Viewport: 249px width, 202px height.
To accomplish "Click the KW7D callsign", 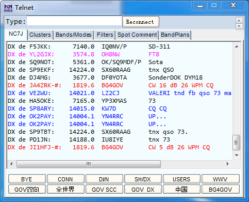I will click(109, 108).
